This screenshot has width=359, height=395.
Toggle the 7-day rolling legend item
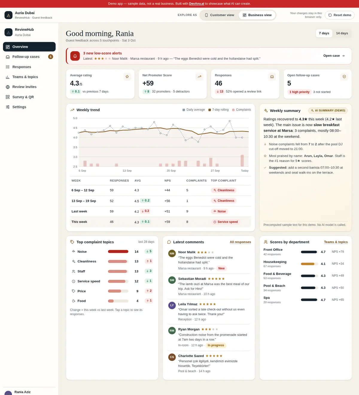click(218, 110)
